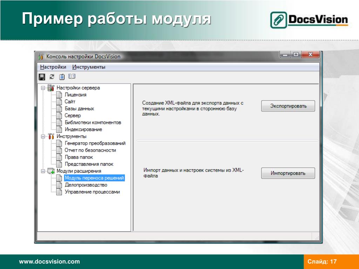
Task: Select Делопроизводство module in tree
Action: (86, 185)
